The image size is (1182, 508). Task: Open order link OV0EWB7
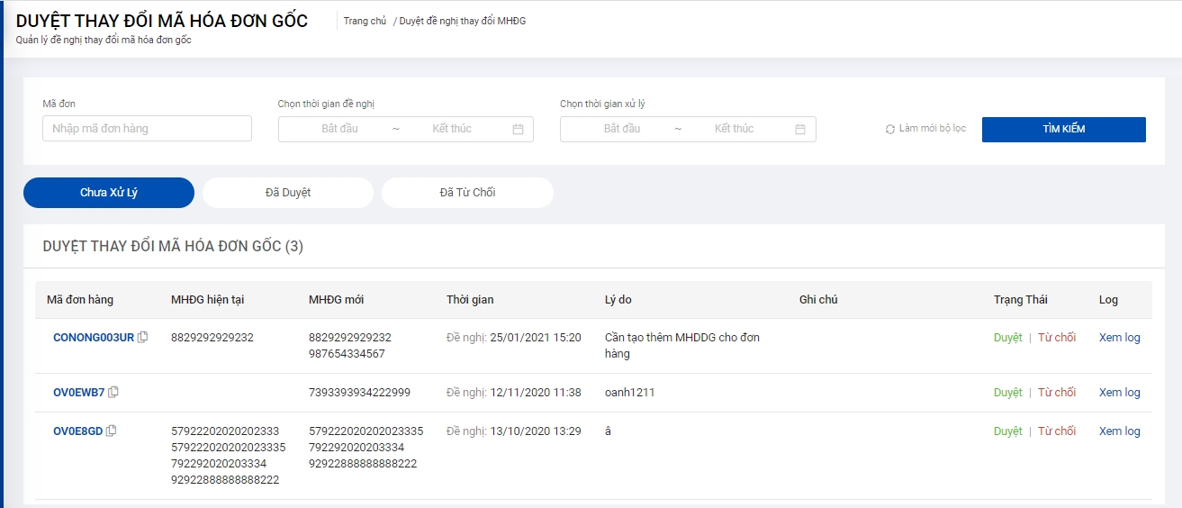(79, 393)
